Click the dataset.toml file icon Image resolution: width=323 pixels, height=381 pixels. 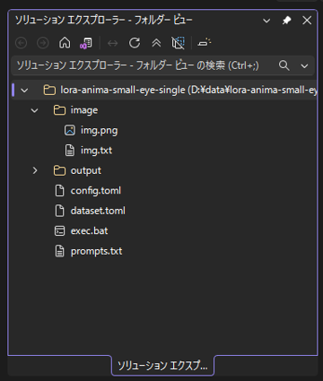[x=59, y=211]
